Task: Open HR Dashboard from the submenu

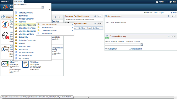Action: (47, 34)
